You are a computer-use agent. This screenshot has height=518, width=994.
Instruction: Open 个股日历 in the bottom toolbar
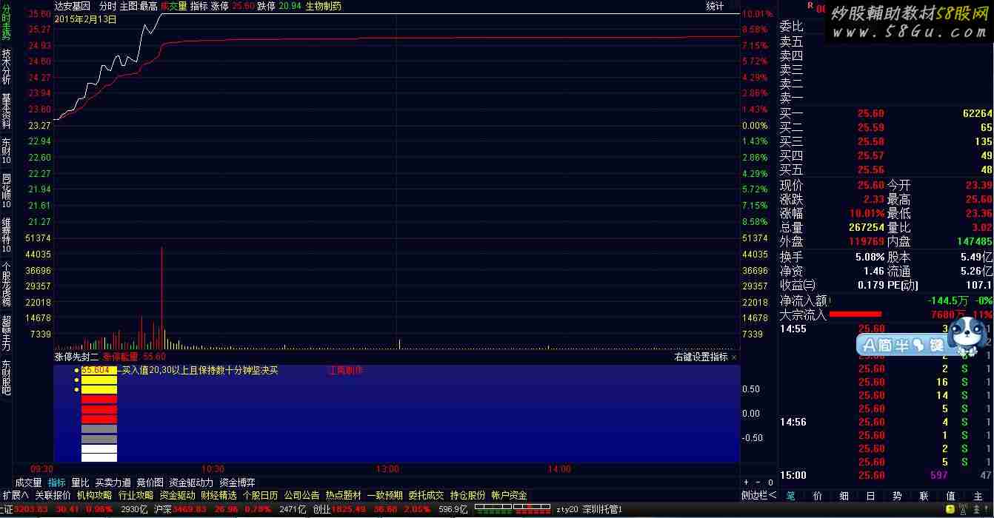coord(261,495)
